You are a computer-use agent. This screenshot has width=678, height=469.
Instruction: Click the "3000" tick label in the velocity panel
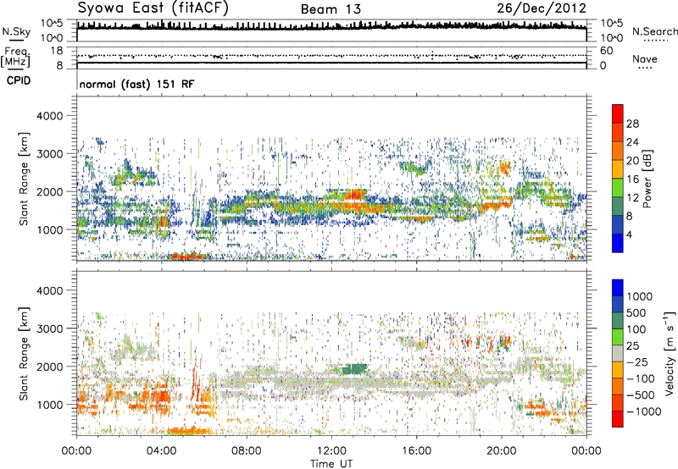coord(49,328)
